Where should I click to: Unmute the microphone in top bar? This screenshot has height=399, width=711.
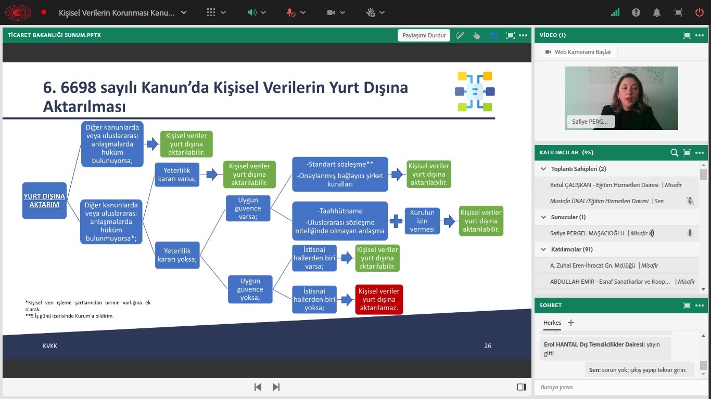point(291,12)
